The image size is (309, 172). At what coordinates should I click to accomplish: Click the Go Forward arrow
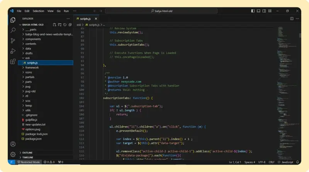[x=100, y=11]
